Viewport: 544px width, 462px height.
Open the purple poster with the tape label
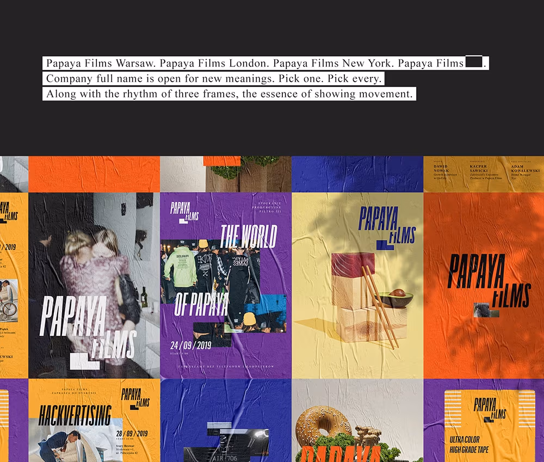tap(484, 420)
